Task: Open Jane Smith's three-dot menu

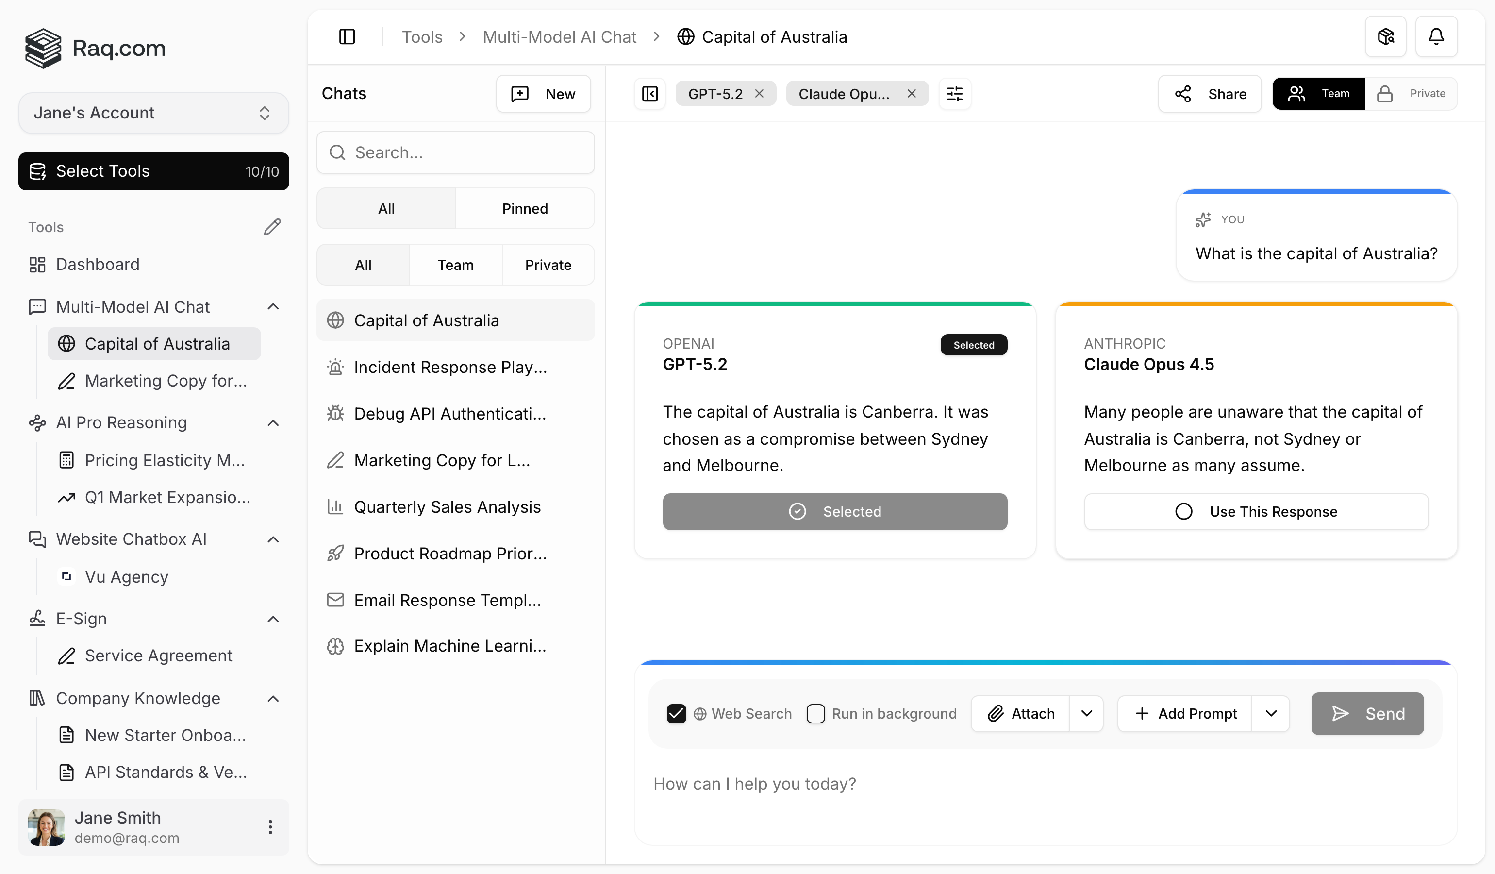Action: coord(270,826)
